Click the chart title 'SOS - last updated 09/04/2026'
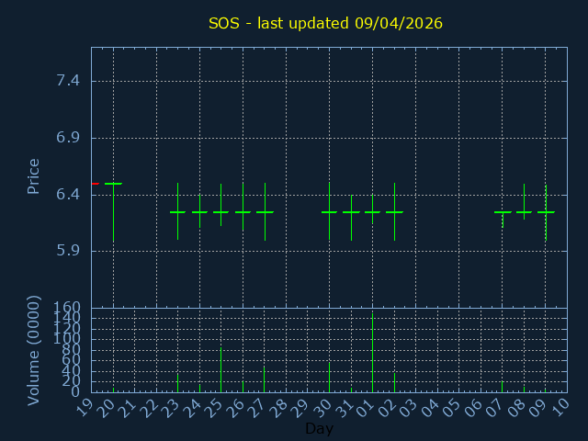This screenshot has width=588, height=441. coord(325,23)
